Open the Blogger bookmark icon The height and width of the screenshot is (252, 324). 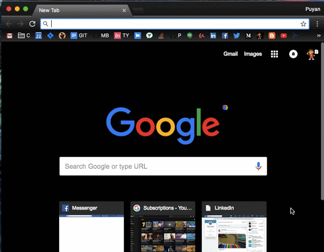click(x=272, y=36)
